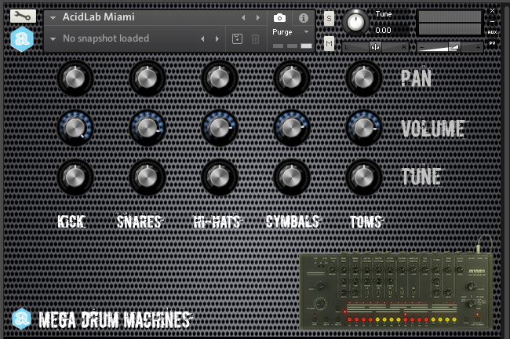
Task: Click the Hi-Hats volume knob
Action: (x=220, y=128)
